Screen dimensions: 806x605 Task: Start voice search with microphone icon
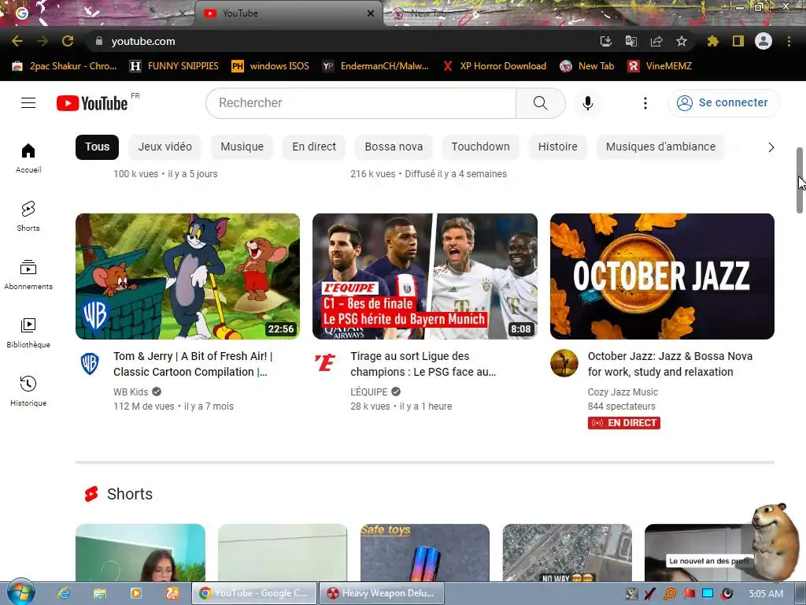pos(587,103)
